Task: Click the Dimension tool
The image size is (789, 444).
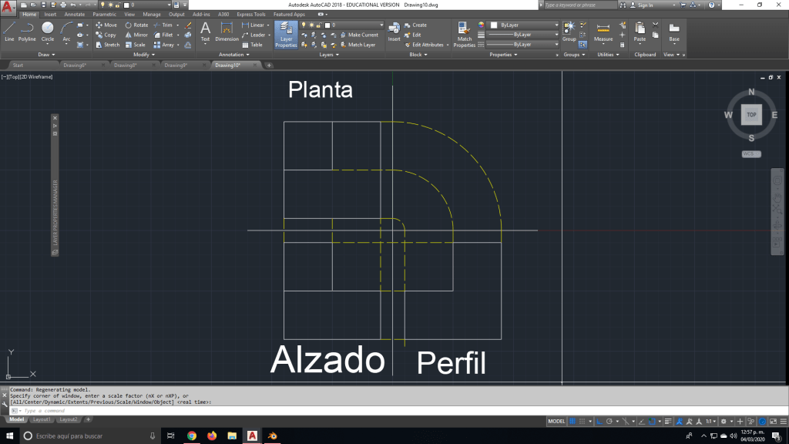Action: click(x=227, y=31)
